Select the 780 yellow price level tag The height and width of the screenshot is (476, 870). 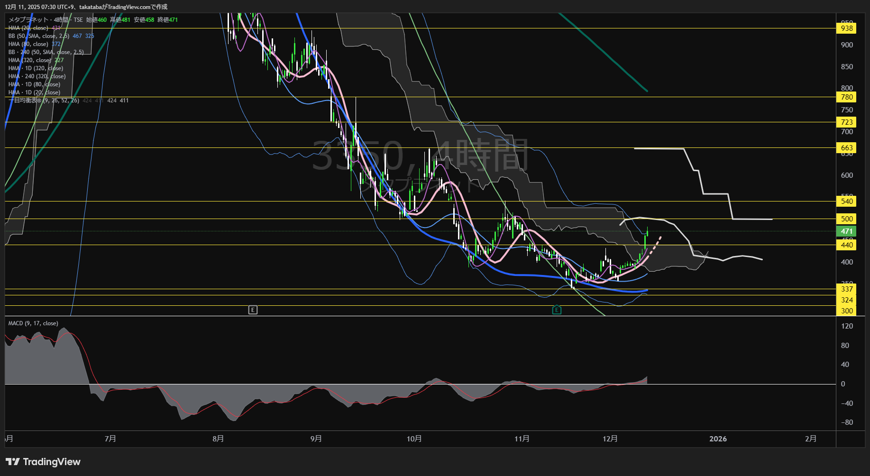pos(846,97)
